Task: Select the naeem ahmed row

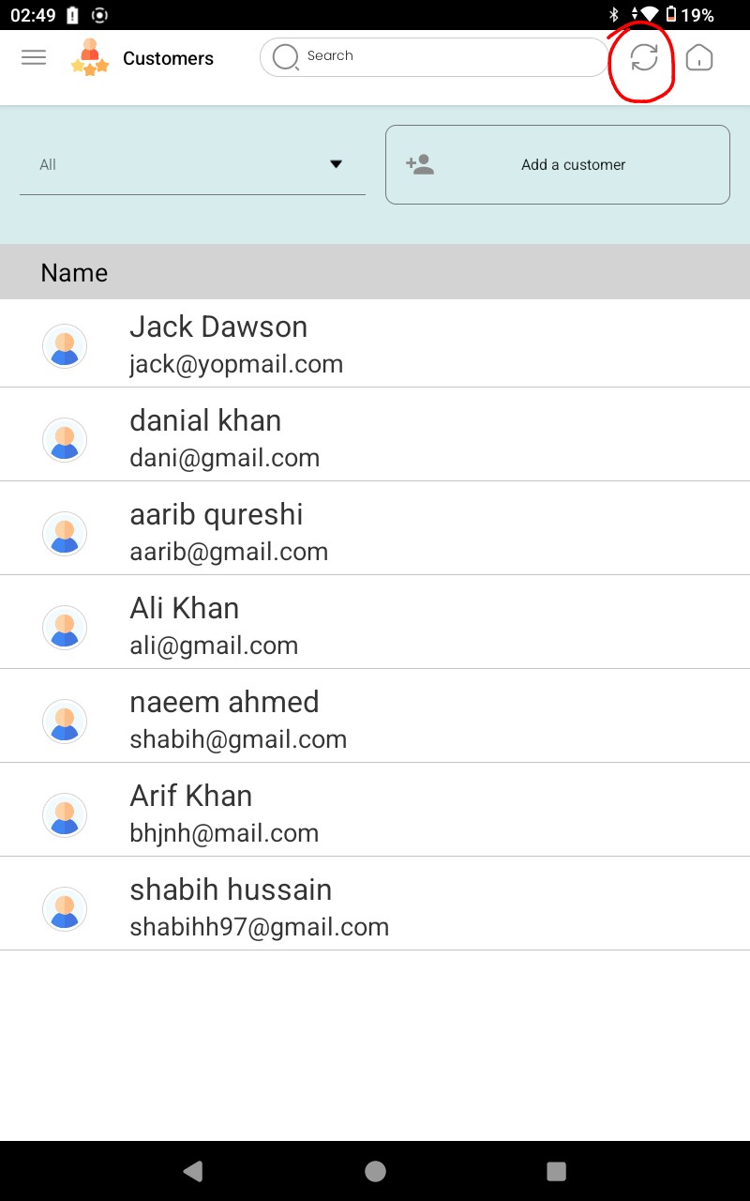Action: pos(375,716)
